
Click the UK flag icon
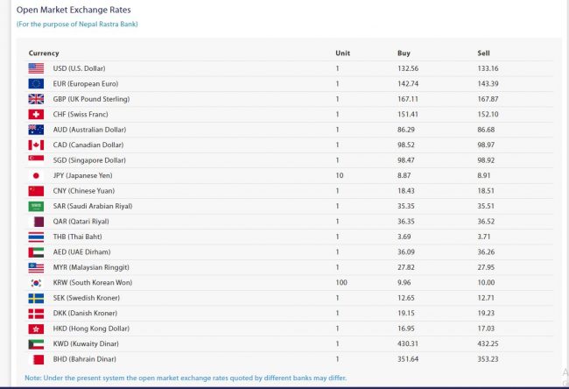tap(36, 99)
